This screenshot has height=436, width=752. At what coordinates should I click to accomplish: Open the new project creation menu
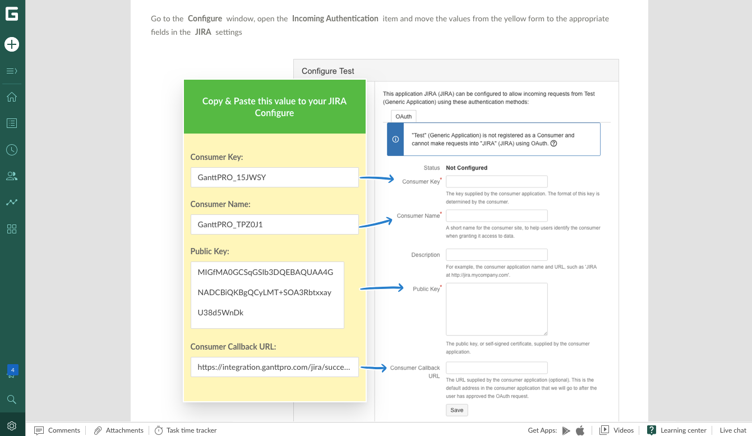pos(12,44)
